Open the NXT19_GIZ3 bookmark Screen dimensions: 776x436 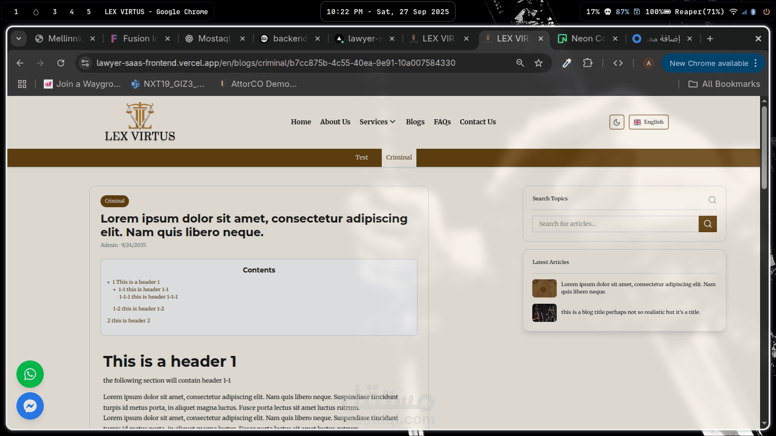click(x=168, y=84)
